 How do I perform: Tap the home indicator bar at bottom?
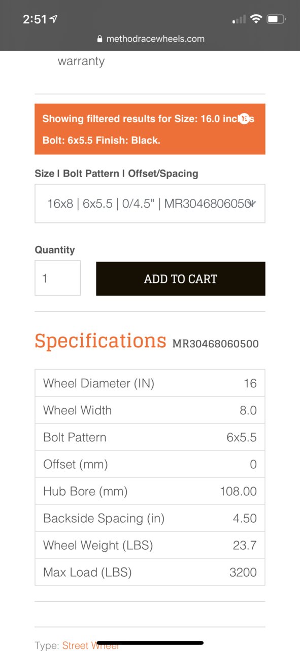(x=150, y=643)
